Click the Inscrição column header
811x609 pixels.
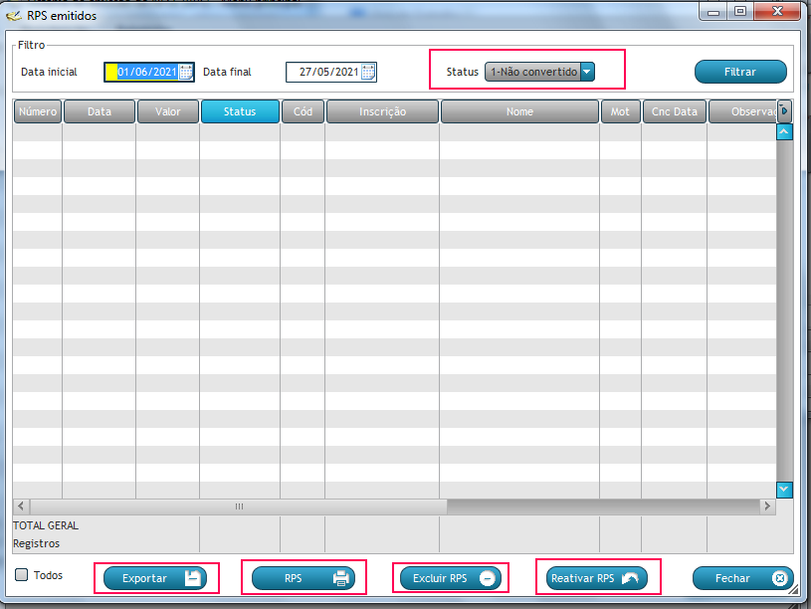click(x=382, y=111)
